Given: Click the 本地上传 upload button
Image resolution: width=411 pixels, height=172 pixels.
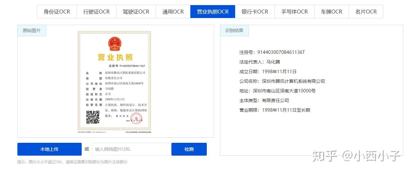Looking at the screenshot, I should tap(50, 149).
